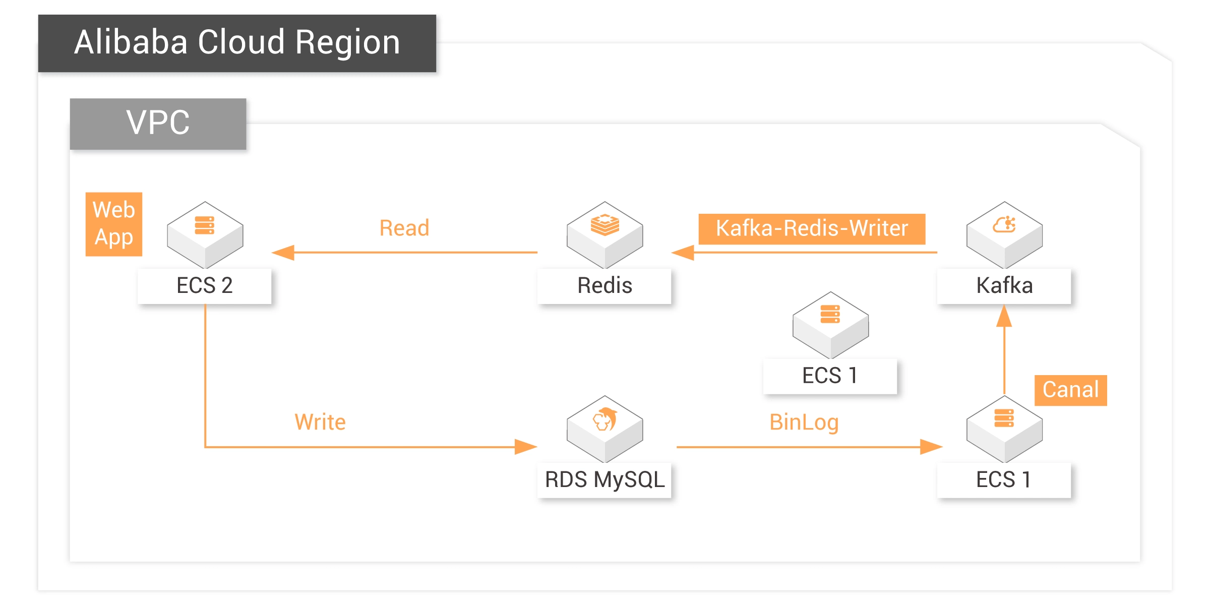Select the RDS MySQL dolphin icon
The height and width of the screenshot is (605, 1210).
tap(604, 428)
